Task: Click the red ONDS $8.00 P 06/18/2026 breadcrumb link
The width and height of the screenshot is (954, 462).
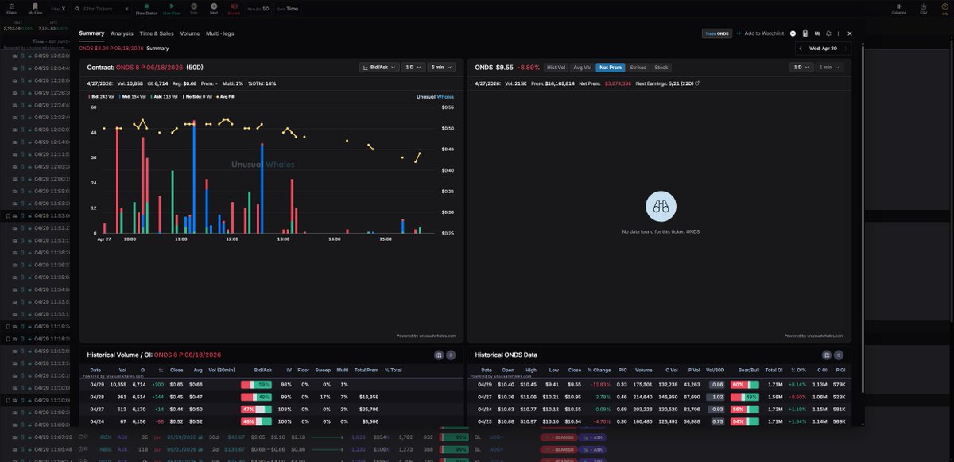Action: pos(111,49)
